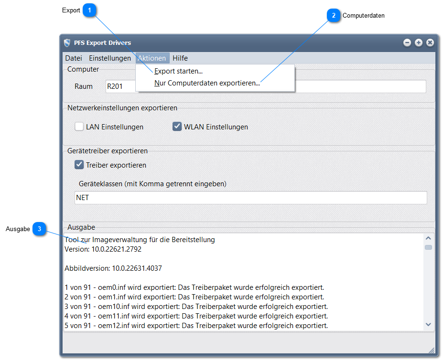Click the blue callout marker 1
The height and width of the screenshot is (361, 443).
(89, 10)
